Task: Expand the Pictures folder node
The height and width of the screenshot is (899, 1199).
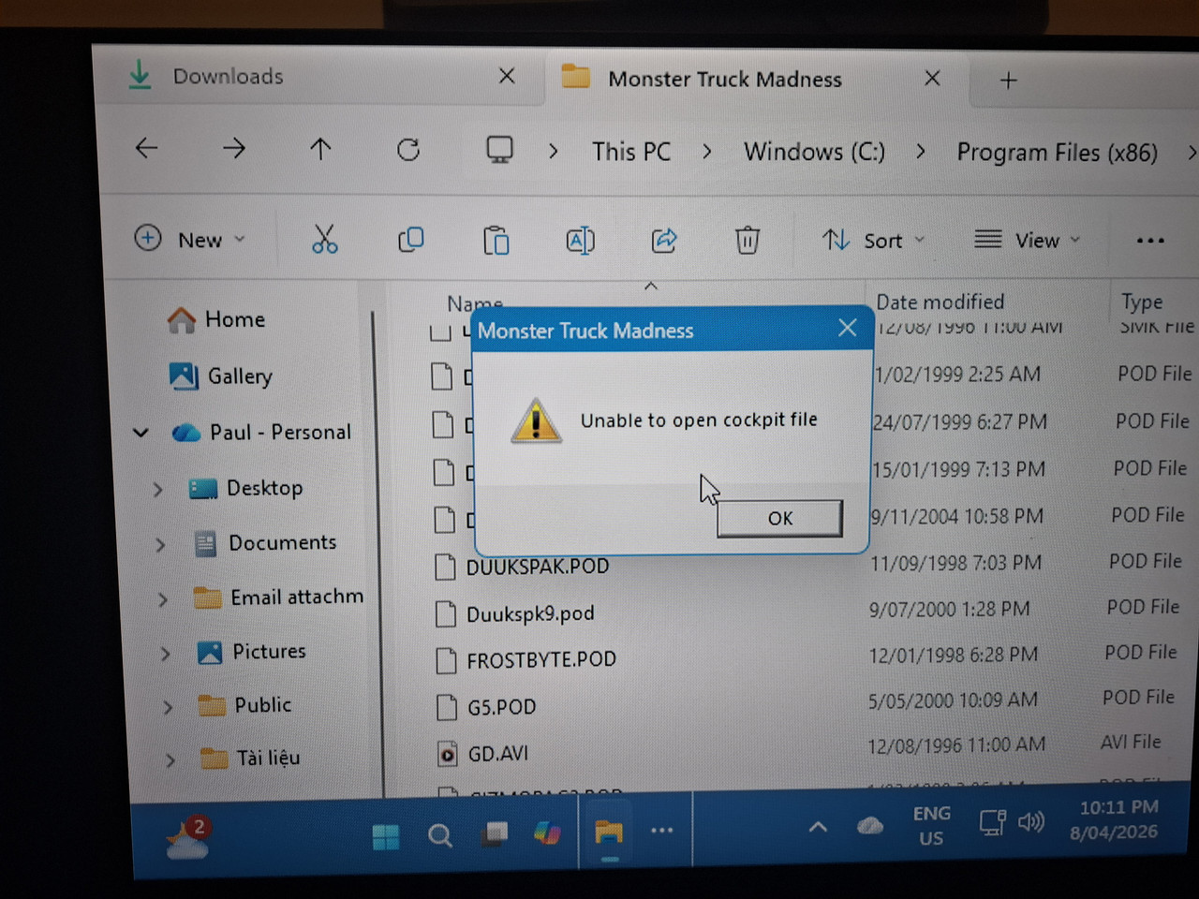Action: pos(166,653)
